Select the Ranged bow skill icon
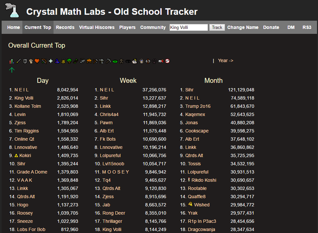318x233 pixels. 44,61
